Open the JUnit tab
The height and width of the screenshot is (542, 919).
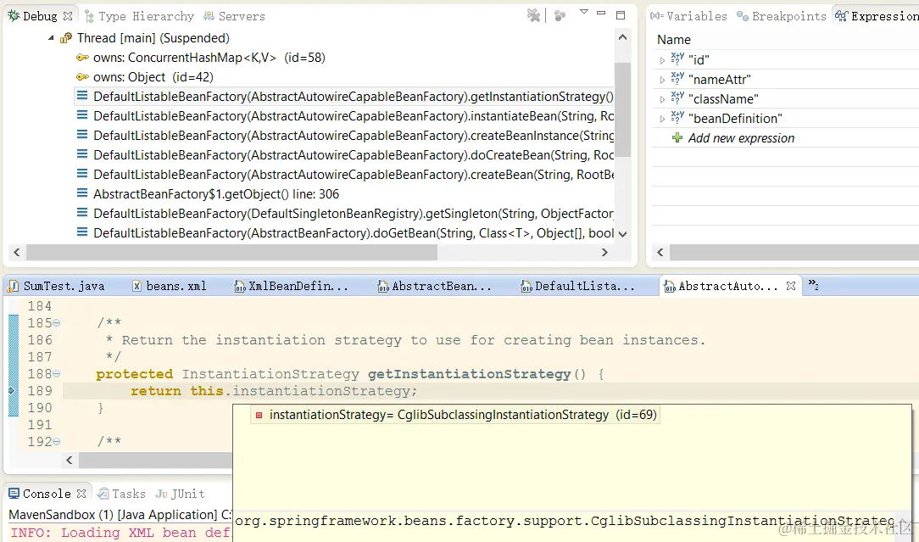click(x=180, y=494)
